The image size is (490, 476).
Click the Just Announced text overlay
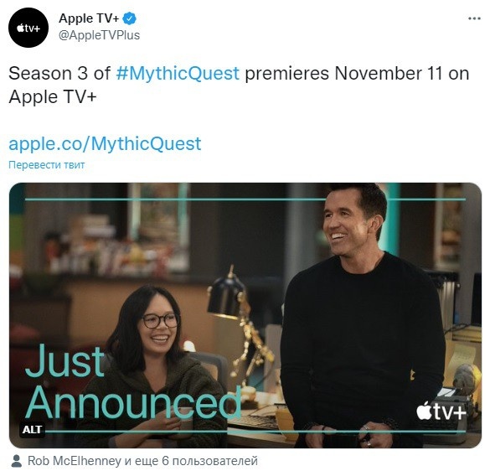133,381
